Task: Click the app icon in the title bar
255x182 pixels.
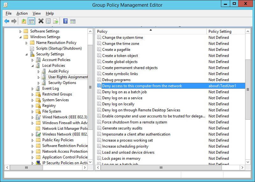Action: 5,5
